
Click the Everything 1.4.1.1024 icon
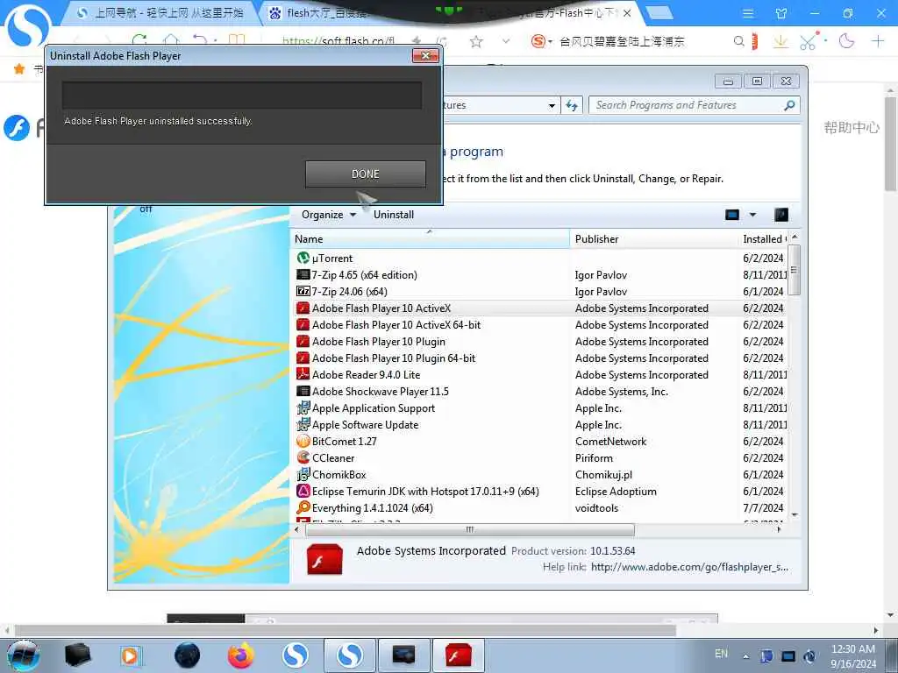[303, 507]
